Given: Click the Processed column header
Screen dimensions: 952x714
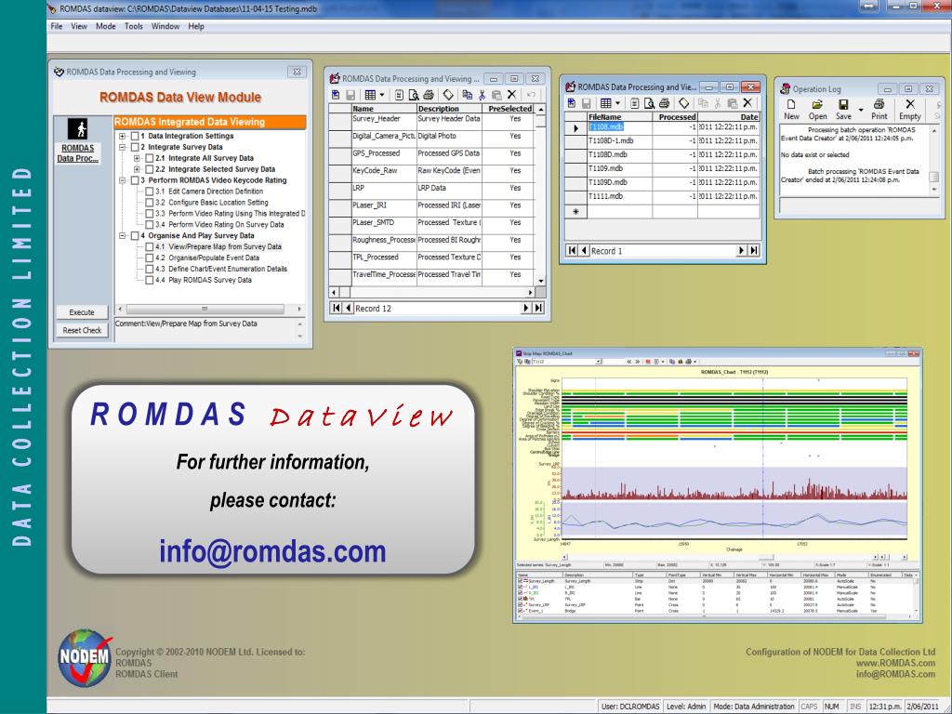Looking at the screenshot, I should pyautogui.click(x=675, y=116).
